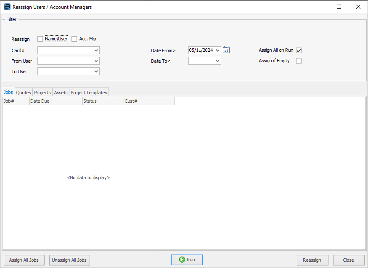Sort by the Cust# column header

click(149, 101)
